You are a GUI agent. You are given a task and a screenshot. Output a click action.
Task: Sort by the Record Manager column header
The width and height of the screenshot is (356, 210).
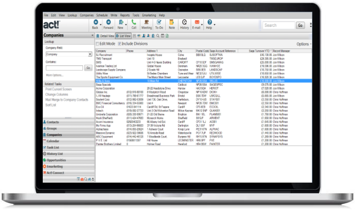tap(292, 51)
